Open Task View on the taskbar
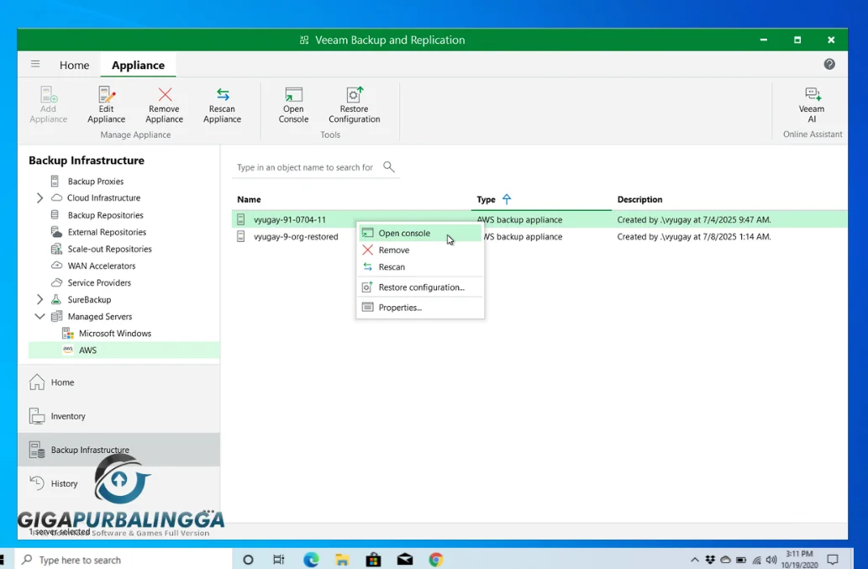The width and height of the screenshot is (868, 569). coord(279,560)
